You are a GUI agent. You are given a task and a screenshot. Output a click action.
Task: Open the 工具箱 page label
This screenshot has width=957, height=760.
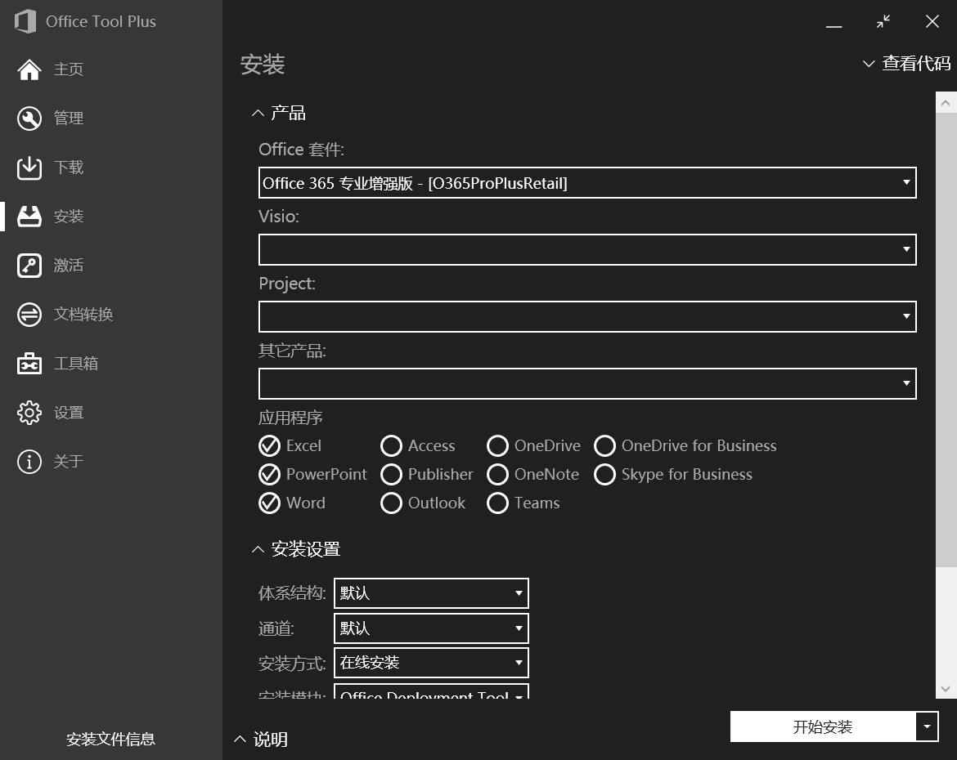click(76, 364)
